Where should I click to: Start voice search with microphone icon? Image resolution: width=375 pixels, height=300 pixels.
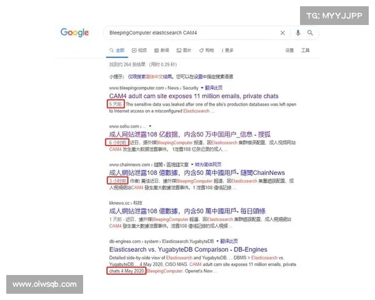[x=297, y=32]
